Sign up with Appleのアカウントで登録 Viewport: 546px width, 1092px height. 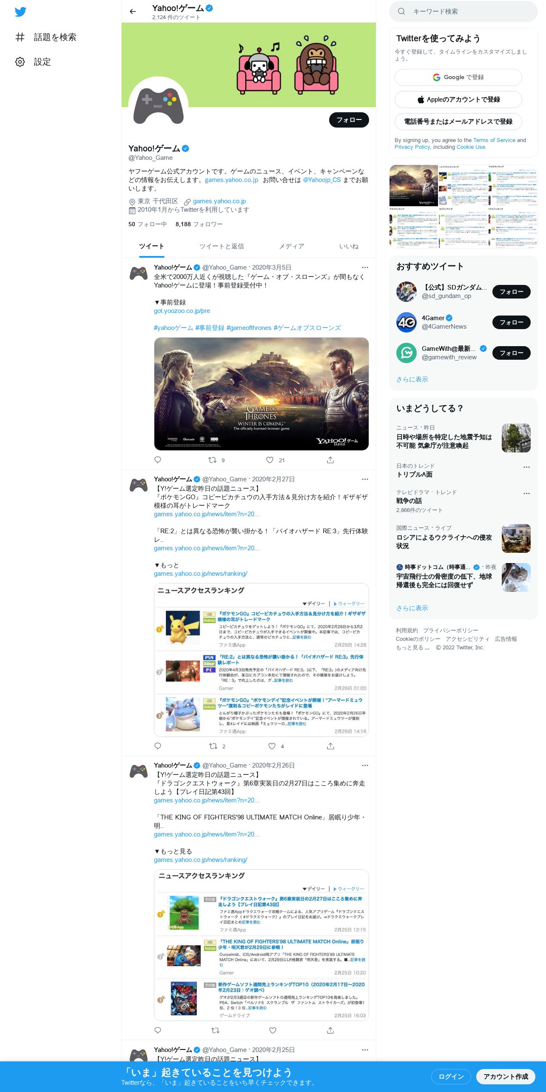coord(458,100)
